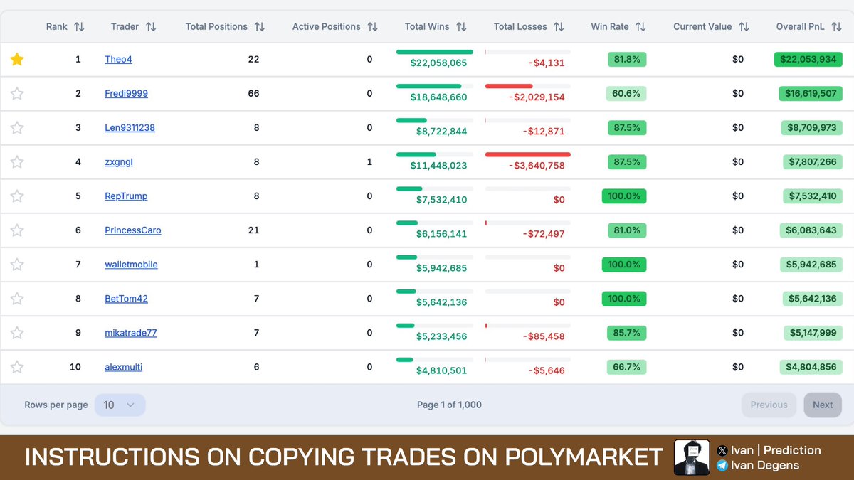Click the 66.7% win rate badge

(627, 367)
